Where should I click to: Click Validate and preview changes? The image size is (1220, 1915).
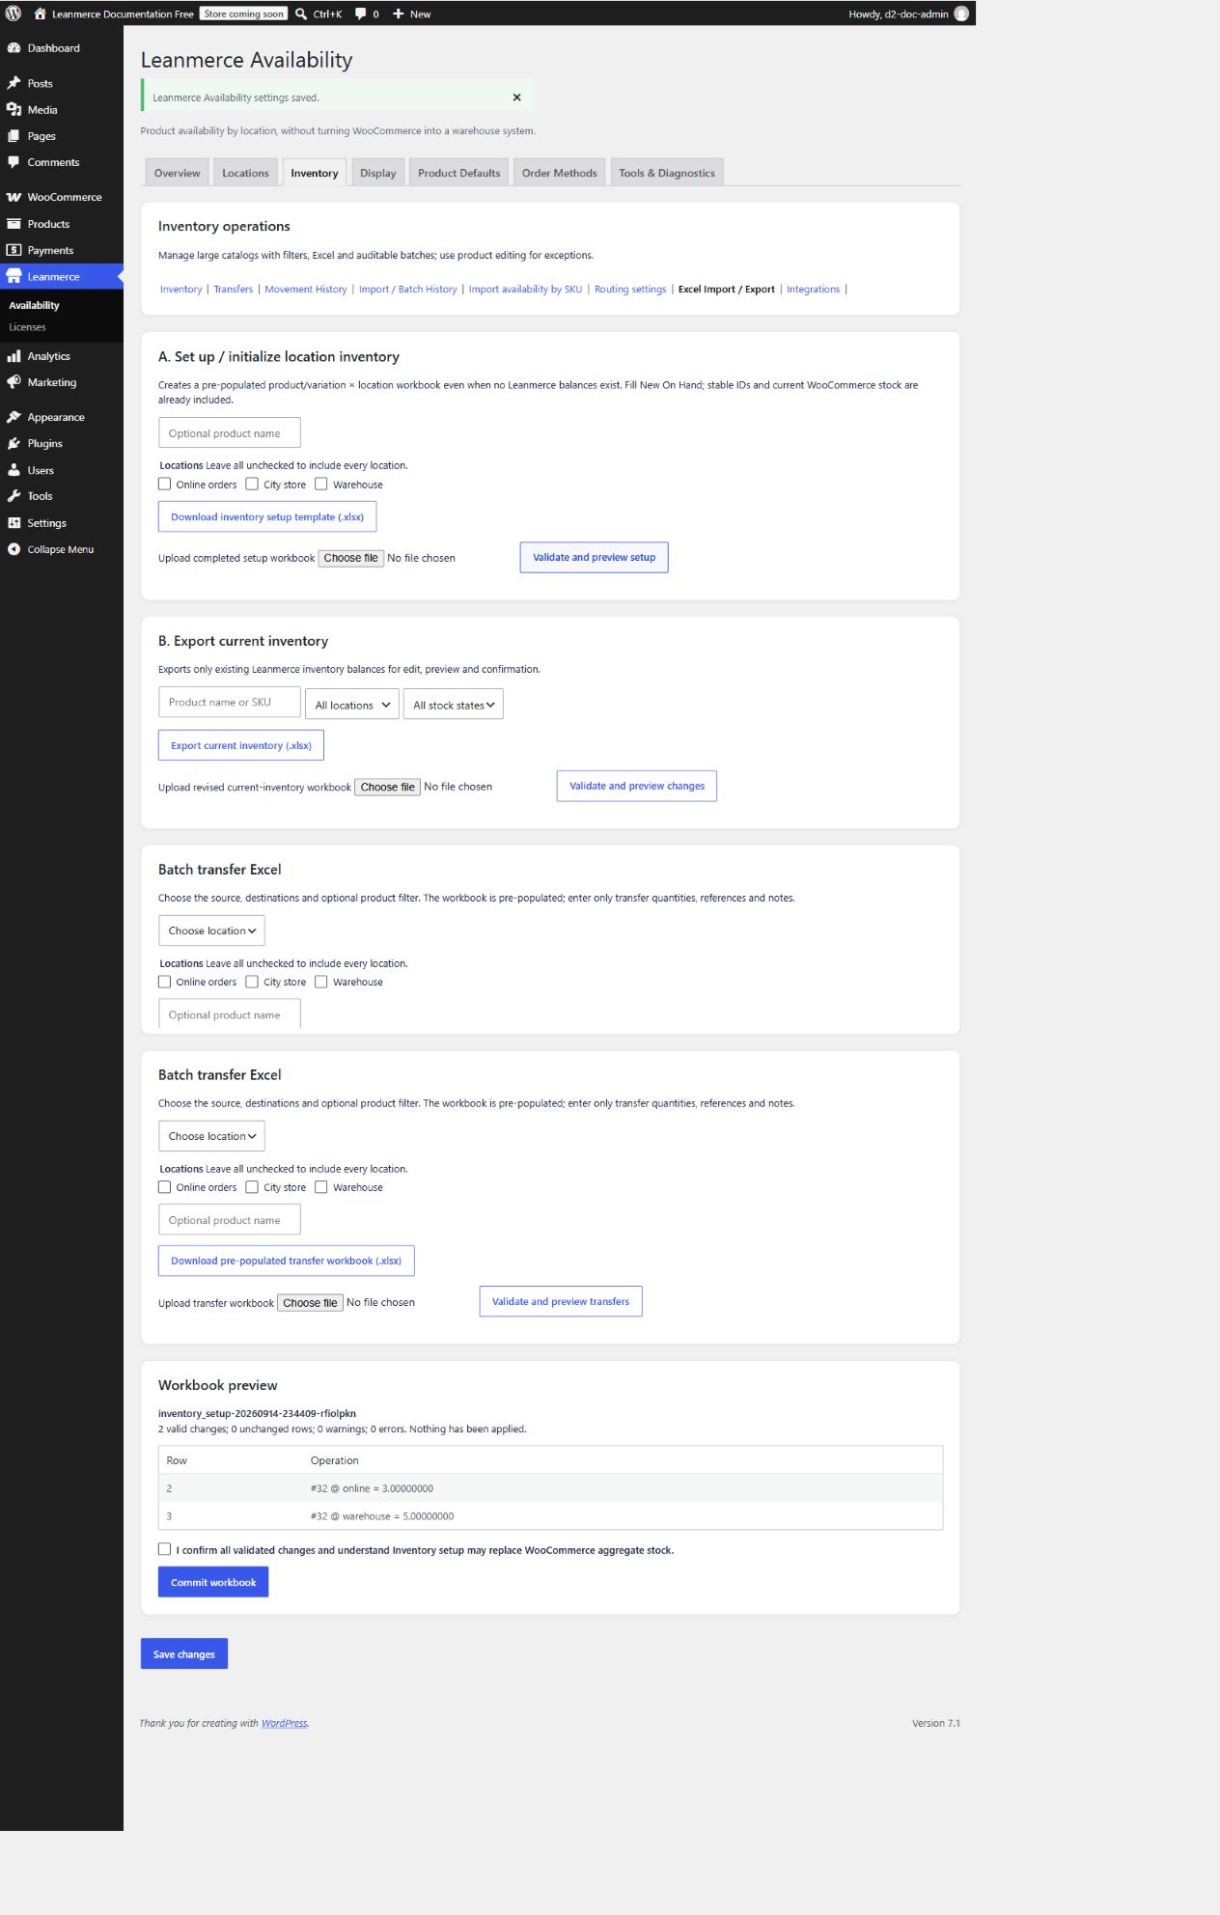click(637, 786)
